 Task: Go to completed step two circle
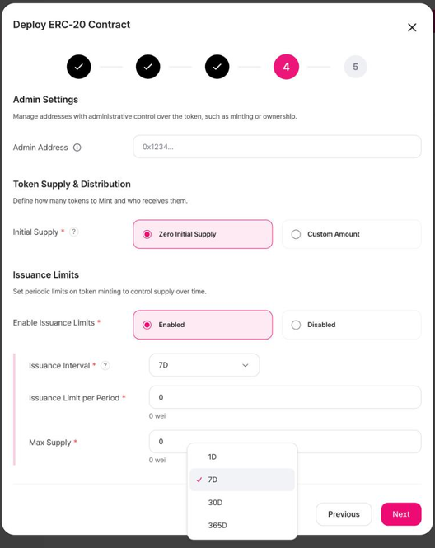click(148, 67)
